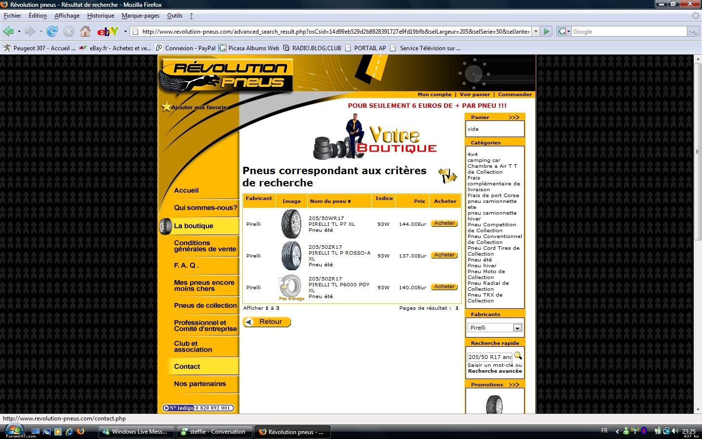Reload the page with the refresh icon

pyautogui.click(x=52, y=32)
